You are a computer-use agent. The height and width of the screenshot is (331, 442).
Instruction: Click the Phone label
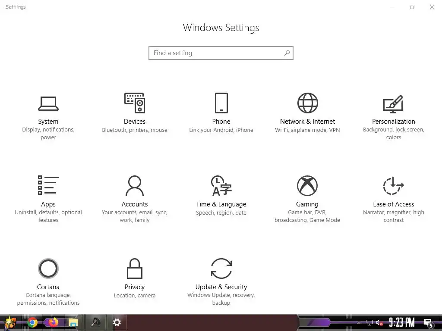click(221, 121)
